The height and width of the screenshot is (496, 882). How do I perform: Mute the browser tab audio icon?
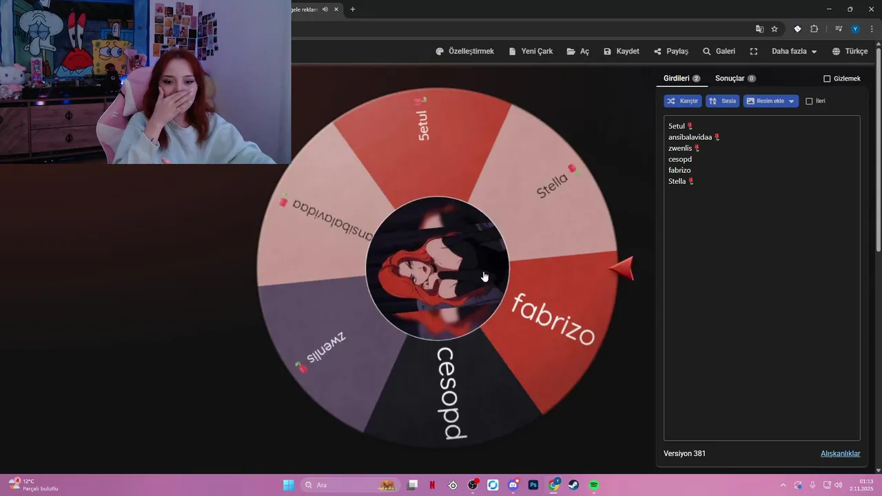[325, 9]
